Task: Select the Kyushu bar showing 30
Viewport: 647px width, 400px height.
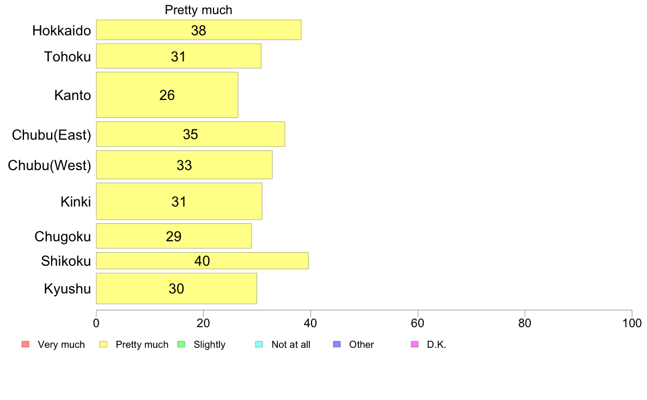Action: [x=176, y=289]
